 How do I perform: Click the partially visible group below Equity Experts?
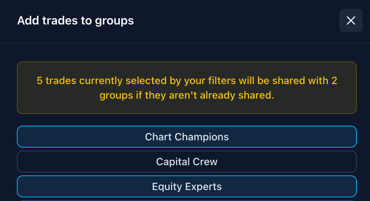point(187,200)
